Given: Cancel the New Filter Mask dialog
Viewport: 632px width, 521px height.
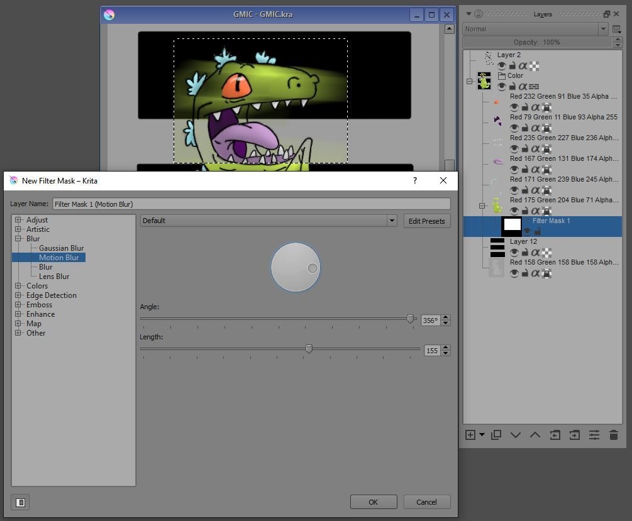Looking at the screenshot, I should [427, 502].
